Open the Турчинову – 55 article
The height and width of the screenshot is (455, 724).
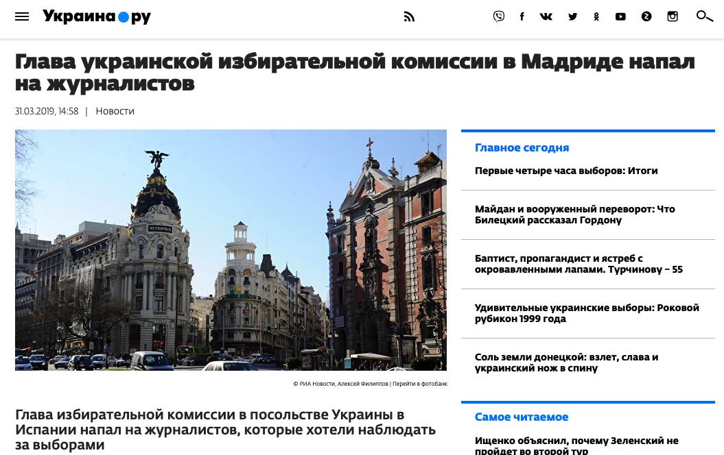[579, 264]
